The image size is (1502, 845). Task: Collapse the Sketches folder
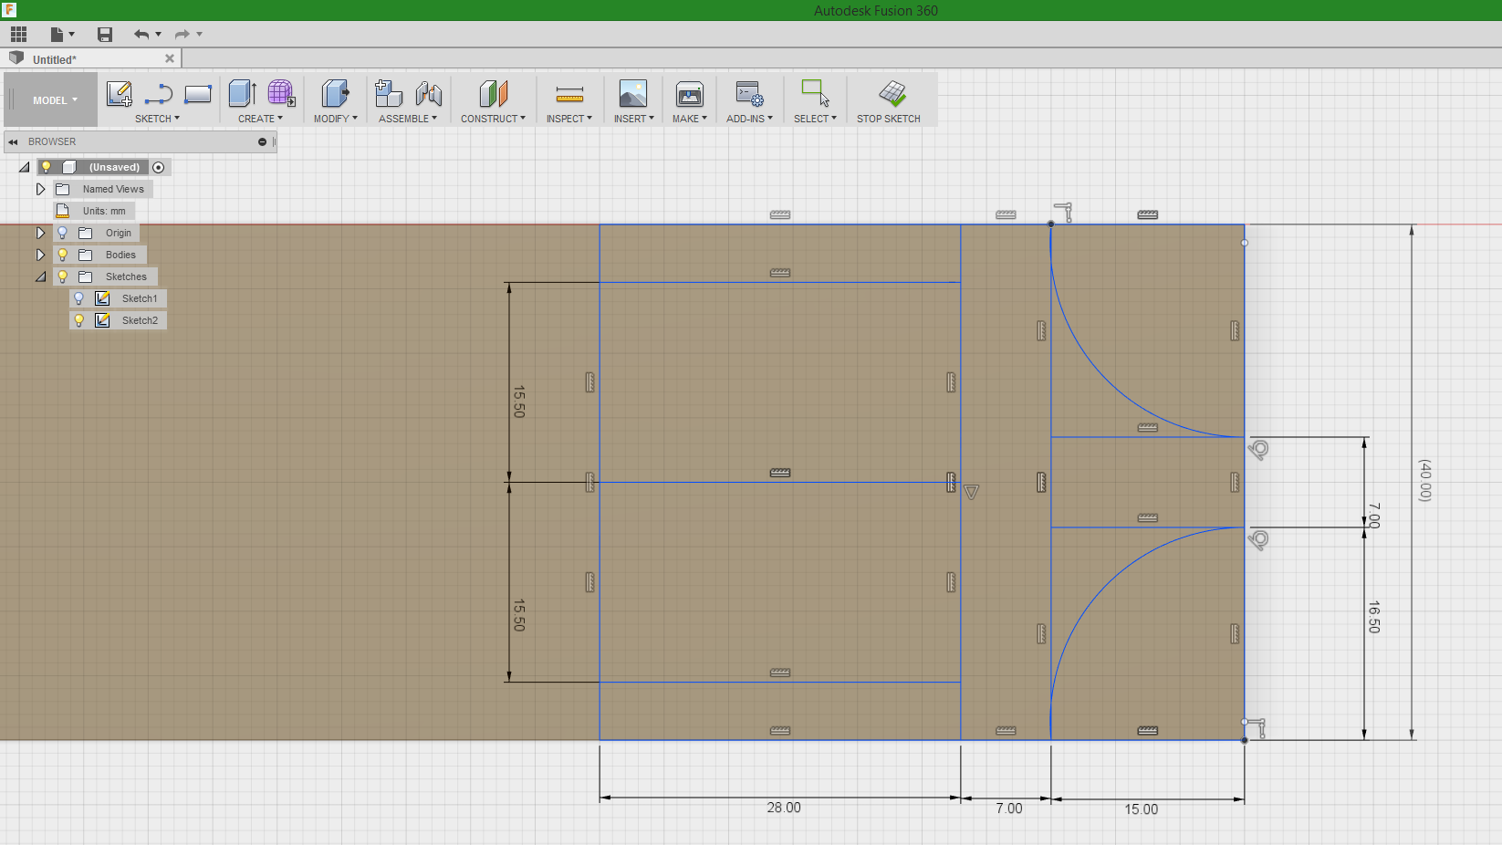coord(40,276)
